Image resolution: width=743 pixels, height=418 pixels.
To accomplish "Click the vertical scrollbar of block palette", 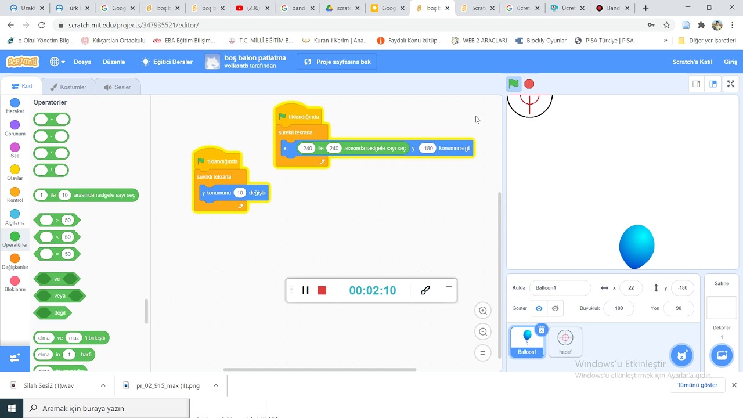I will (x=146, y=311).
